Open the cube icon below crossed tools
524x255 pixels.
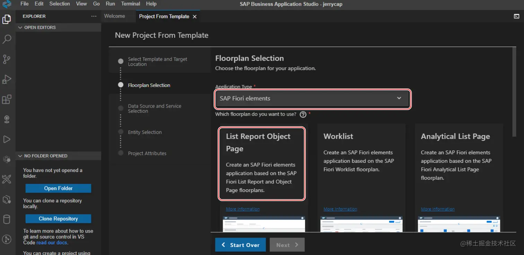[7, 199]
